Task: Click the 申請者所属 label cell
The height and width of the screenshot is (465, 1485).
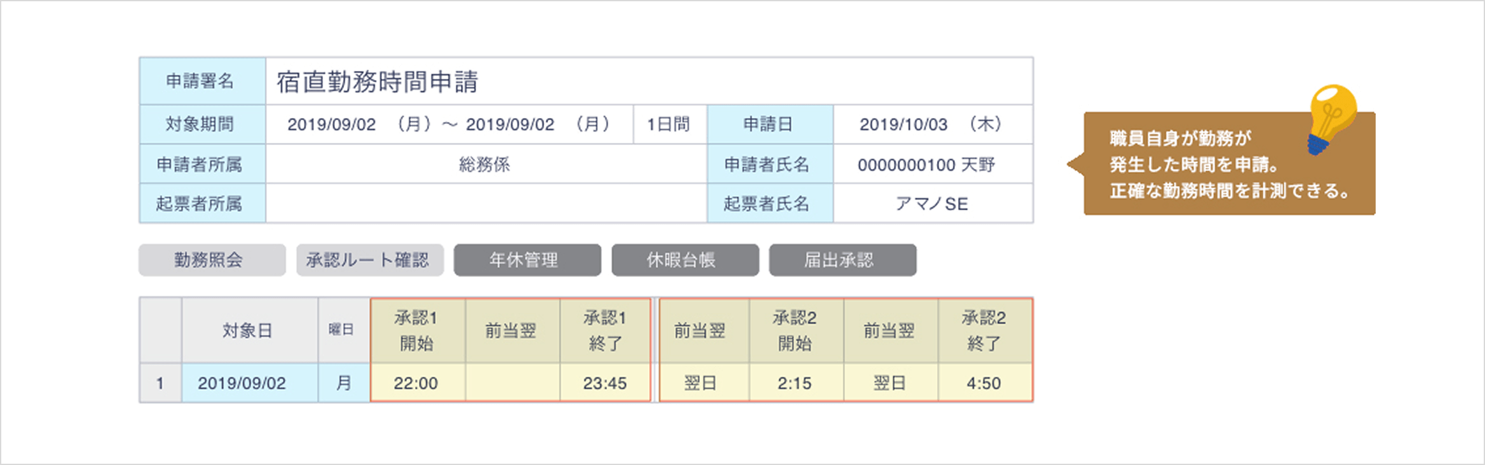Action: pos(203,164)
